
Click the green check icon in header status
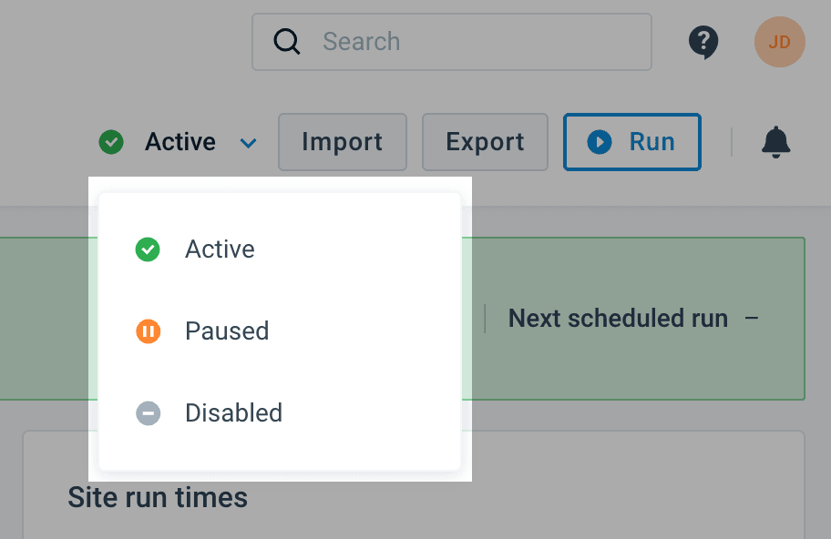[x=111, y=142]
